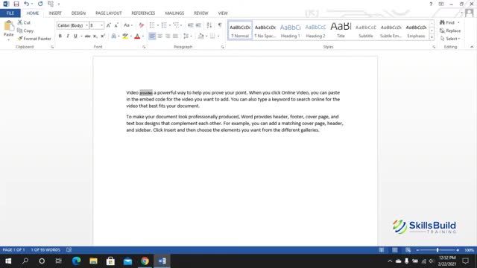Apply strikethrough formatting
The width and height of the screenshot is (477, 268).
point(87,36)
